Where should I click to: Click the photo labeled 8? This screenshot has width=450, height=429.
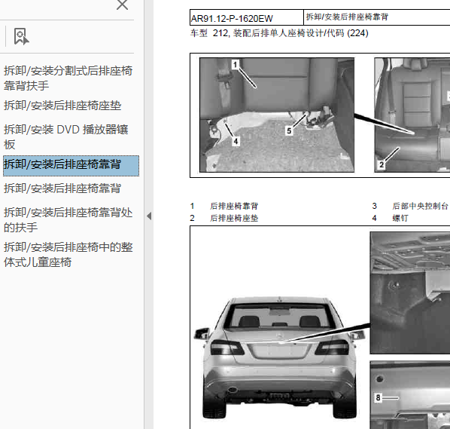point(410,395)
